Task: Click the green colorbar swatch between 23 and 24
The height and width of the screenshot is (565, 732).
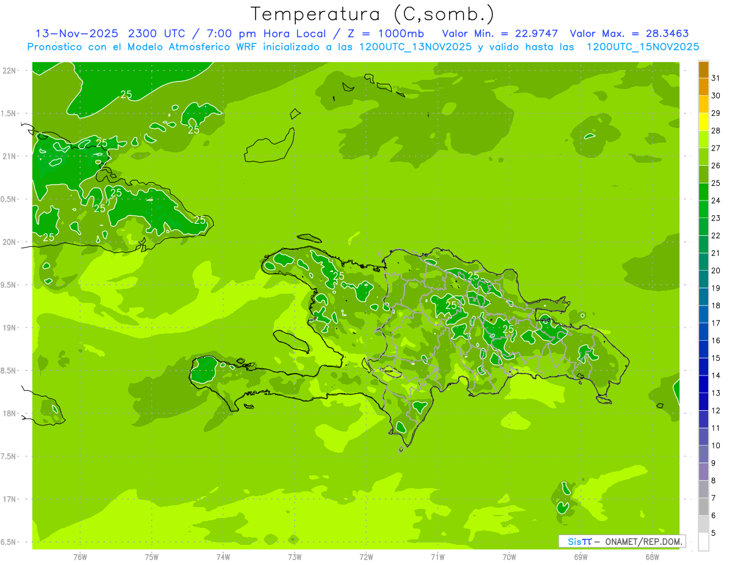Action: (x=703, y=210)
